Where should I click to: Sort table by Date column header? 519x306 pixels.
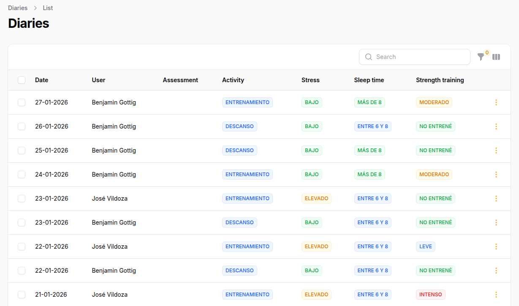coord(41,80)
